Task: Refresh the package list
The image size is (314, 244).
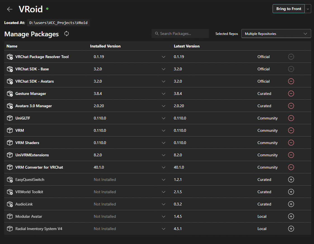Action: (x=67, y=34)
